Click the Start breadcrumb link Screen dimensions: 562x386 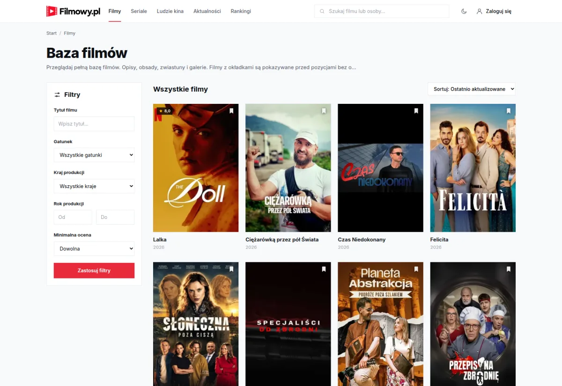(x=52, y=33)
